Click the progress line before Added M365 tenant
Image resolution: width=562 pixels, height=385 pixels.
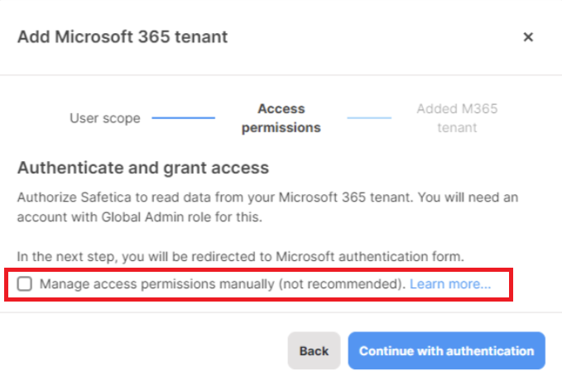click(x=369, y=117)
